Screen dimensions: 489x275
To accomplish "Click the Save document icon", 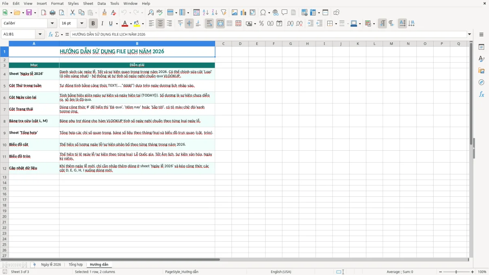I will pos(29,12).
